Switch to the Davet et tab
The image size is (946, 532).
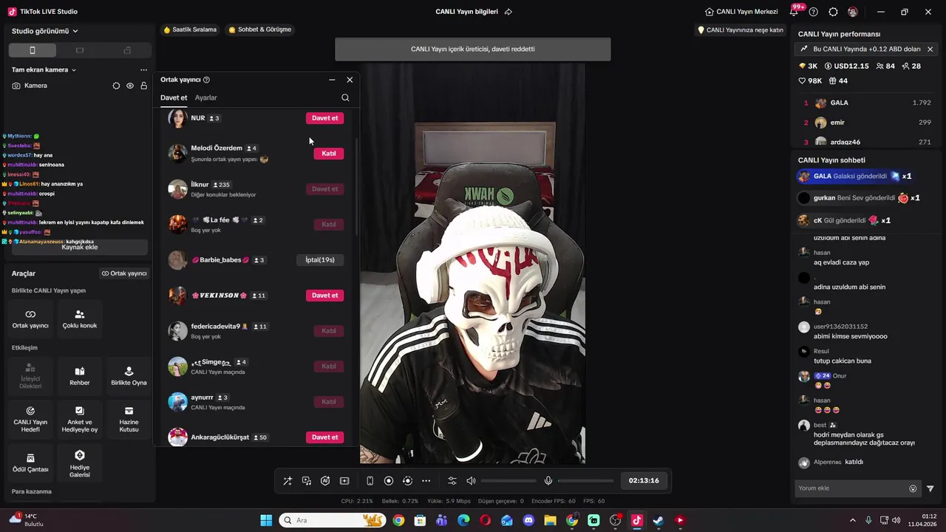pos(174,98)
